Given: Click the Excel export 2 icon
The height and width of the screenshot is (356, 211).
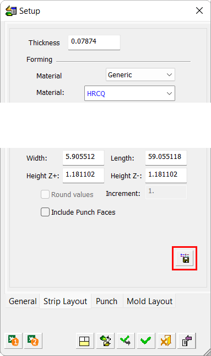Looking at the screenshot, I should coord(33,341).
